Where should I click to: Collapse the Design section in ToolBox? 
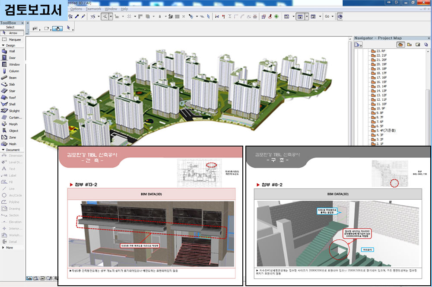(x=3, y=45)
